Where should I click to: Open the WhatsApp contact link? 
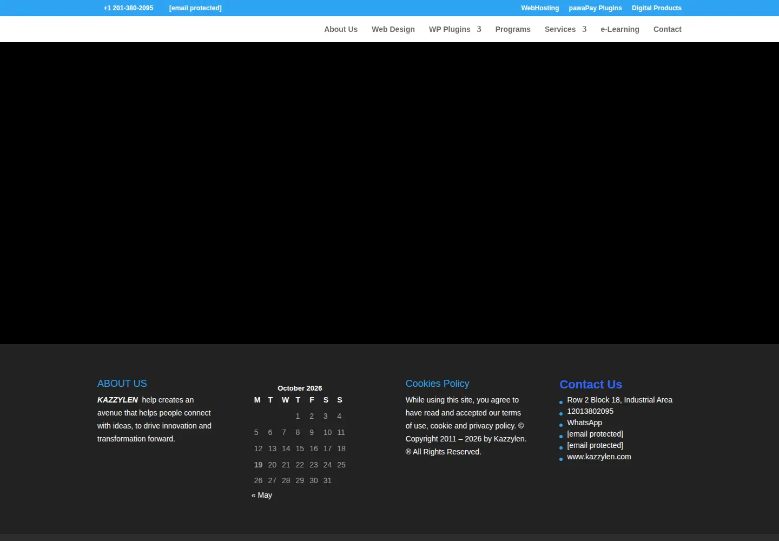point(585,423)
